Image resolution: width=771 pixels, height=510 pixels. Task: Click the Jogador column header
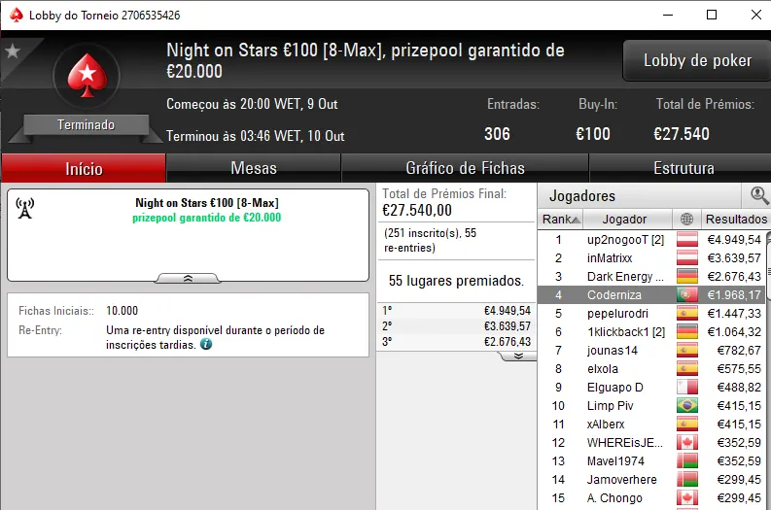coord(624,220)
